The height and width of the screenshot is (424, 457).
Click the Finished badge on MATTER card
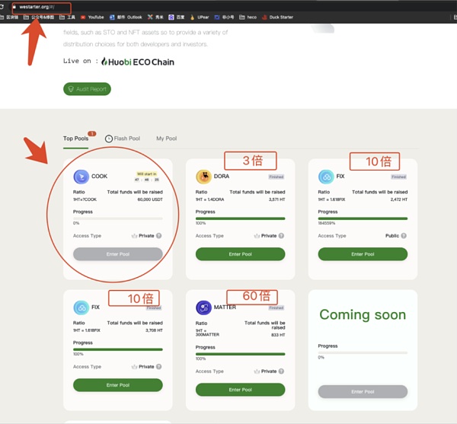click(x=276, y=308)
